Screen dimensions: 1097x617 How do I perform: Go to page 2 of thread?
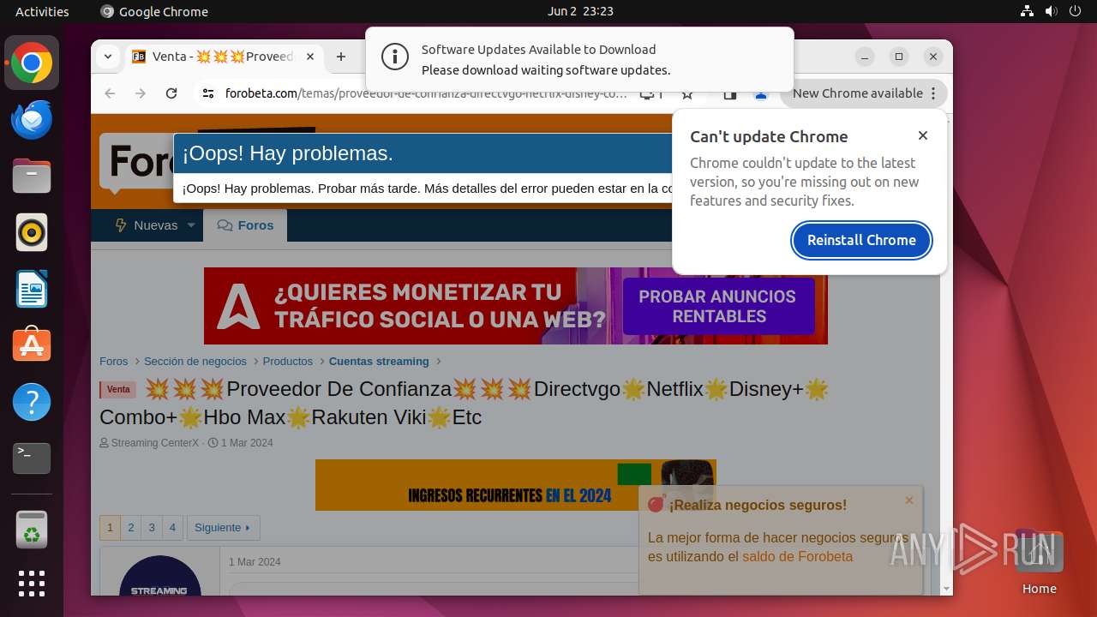(x=131, y=528)
